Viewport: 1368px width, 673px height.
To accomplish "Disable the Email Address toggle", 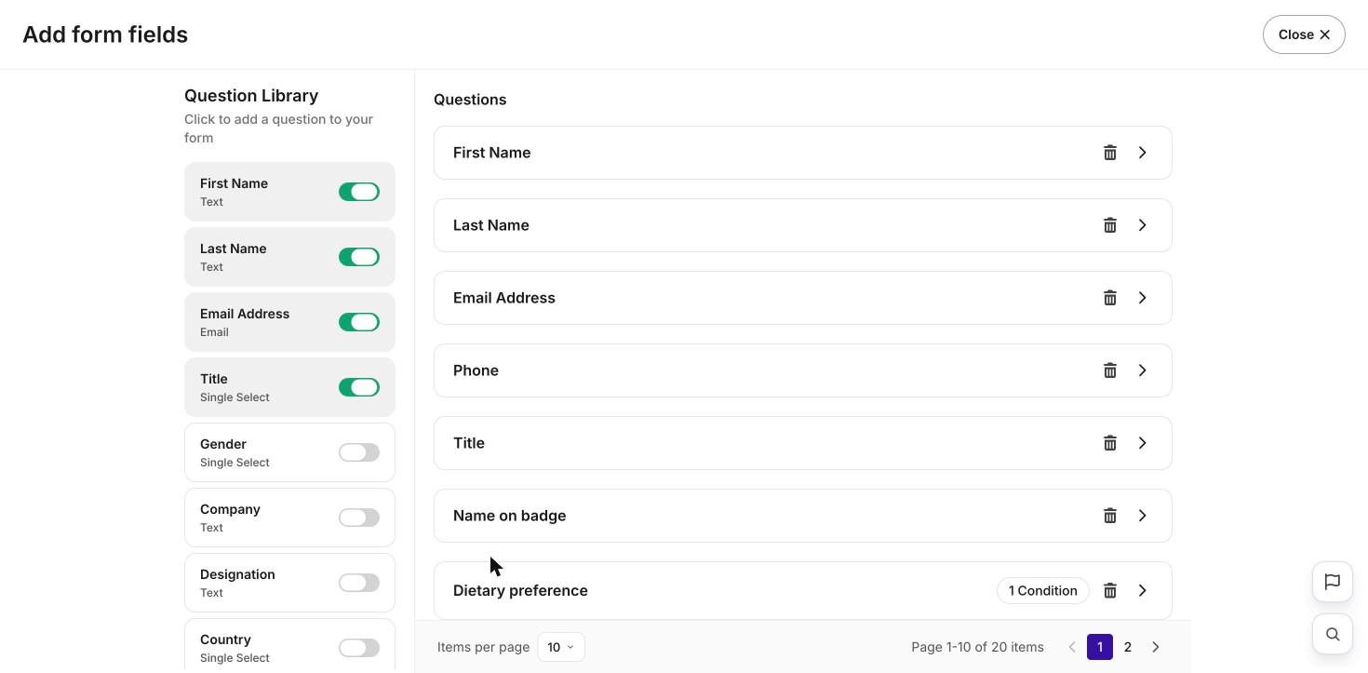I will point(359,322).
